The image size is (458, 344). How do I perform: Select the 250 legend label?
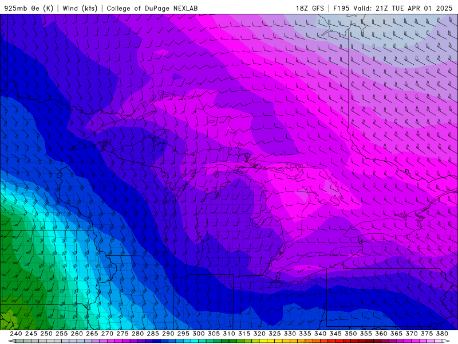pos(46,334)
